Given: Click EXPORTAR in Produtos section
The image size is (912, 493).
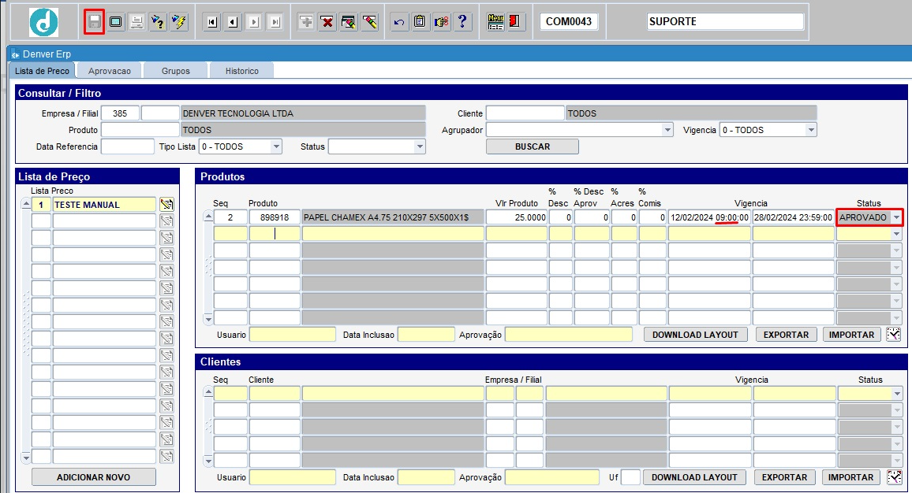Looking at the screenshot, I should [x=786, y=335].
